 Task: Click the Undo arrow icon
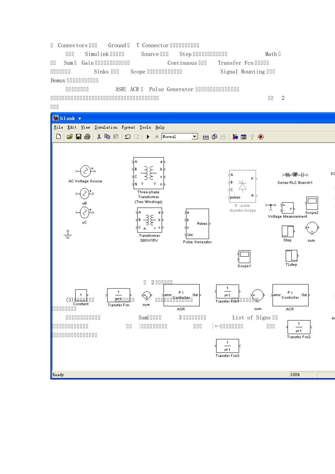tap(128, 136)
